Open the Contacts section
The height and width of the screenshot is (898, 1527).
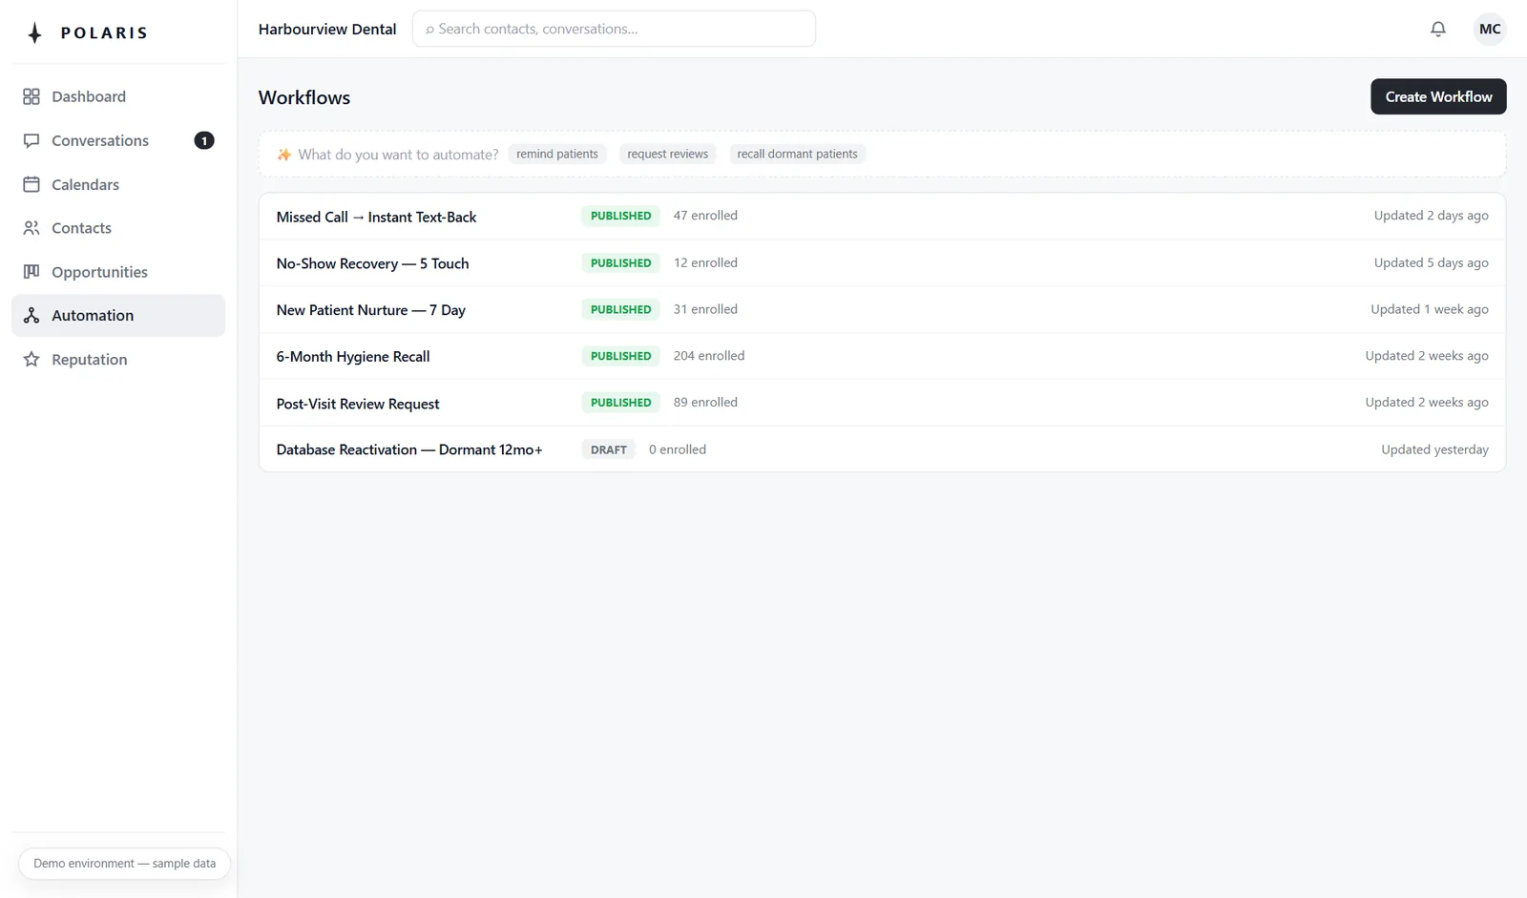[118, 228]
